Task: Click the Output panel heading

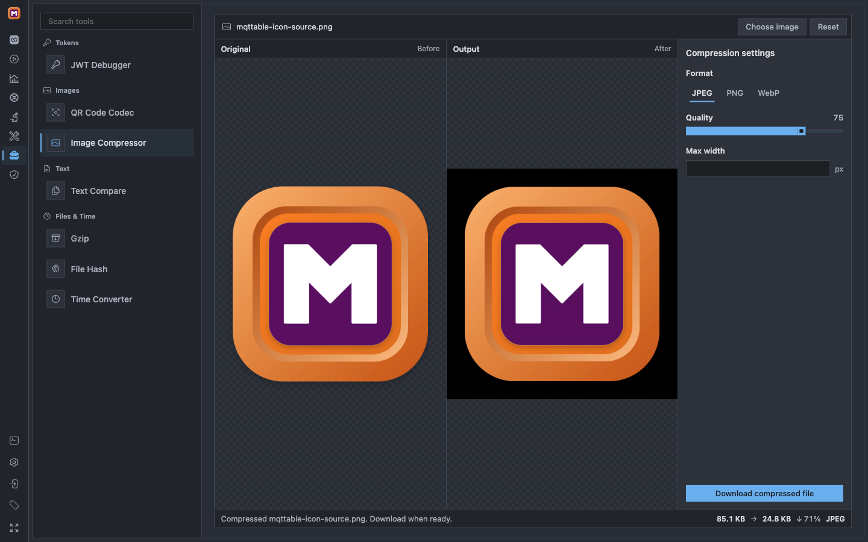Action: [x=466, y=49]
